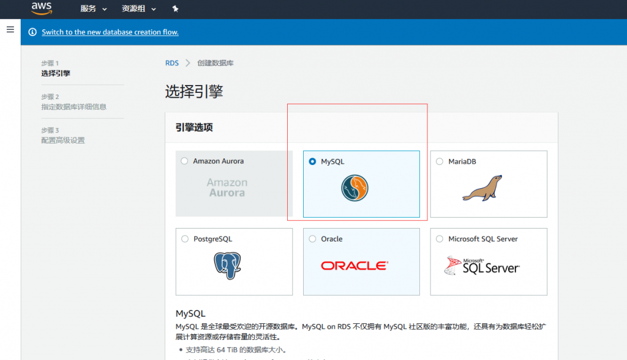Click the 支持高达 64 TiB bullet text
Image resolution: width=627 pixels, height=360 pixels.
[236, 350]
